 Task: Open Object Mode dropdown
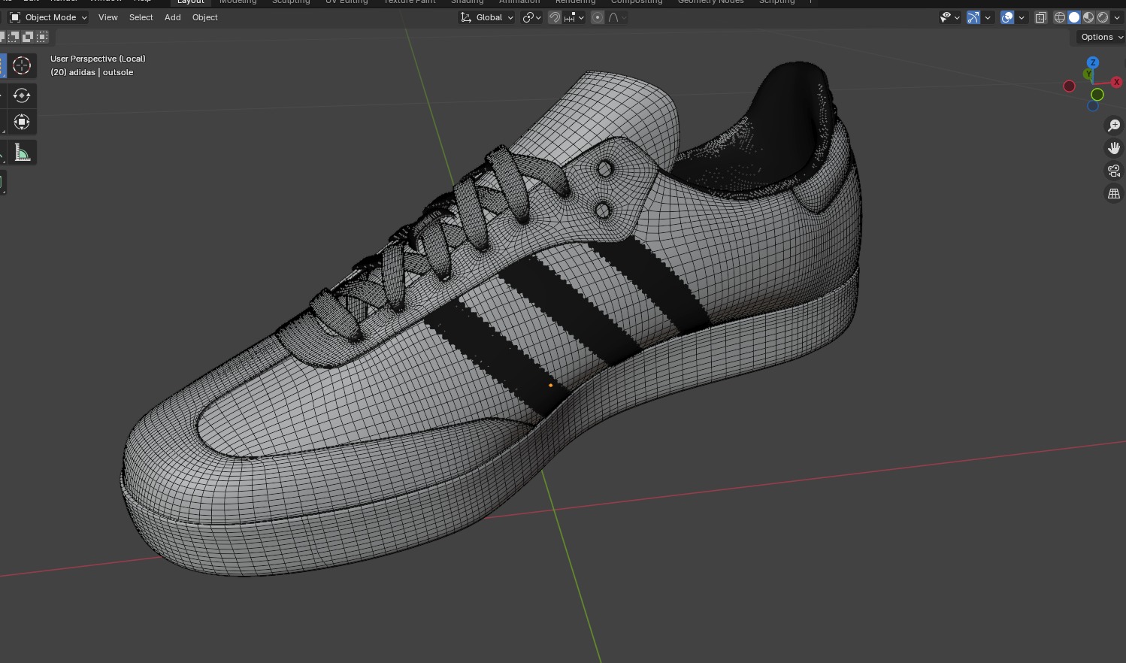pos(48,17)
